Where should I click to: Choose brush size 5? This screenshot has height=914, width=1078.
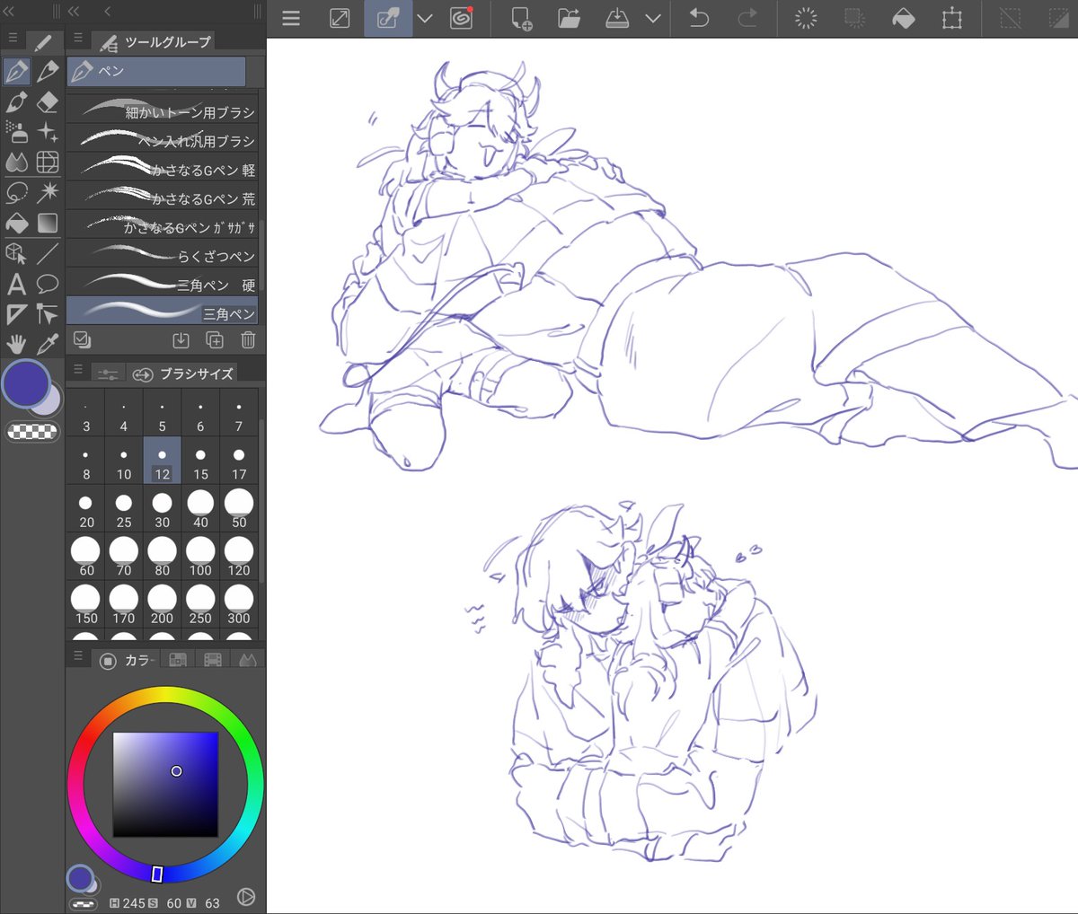coord(162,414)
